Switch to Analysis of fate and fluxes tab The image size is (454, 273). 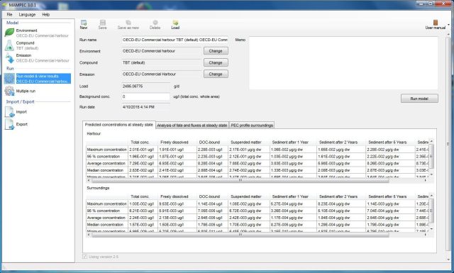192,126
